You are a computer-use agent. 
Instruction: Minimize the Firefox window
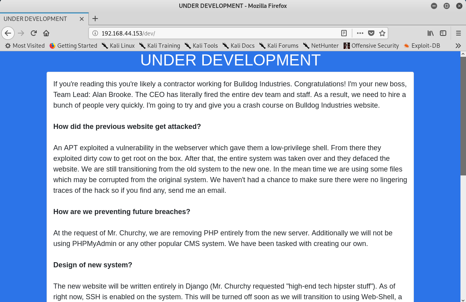[x=434, y=6]
